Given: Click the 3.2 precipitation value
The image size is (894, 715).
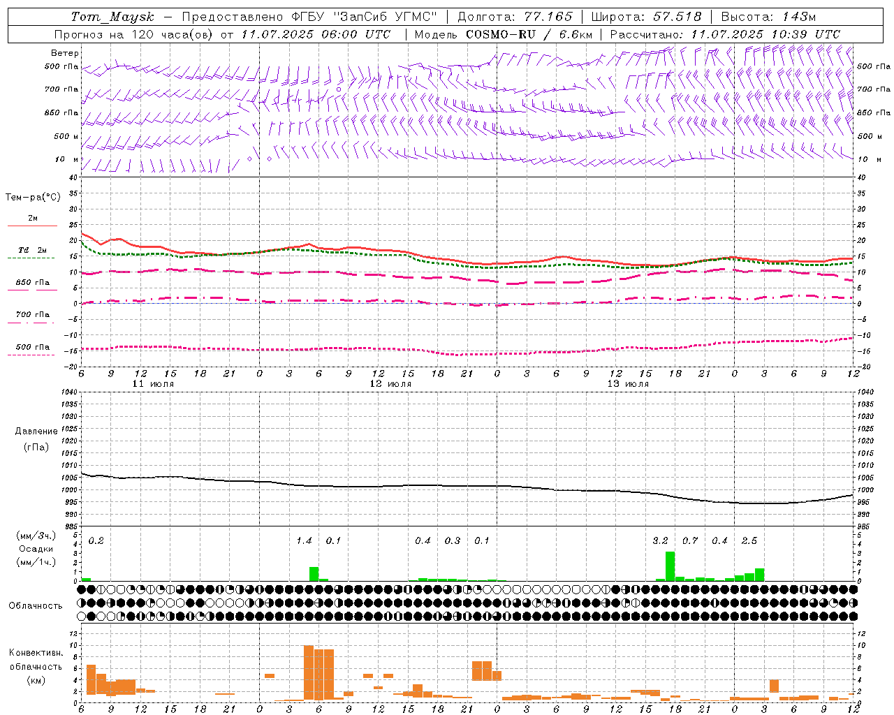Looking at the screenshot, I should tap(660, 540).
